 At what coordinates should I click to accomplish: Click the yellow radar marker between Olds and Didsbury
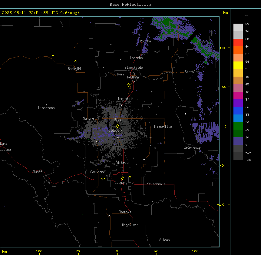click(x=117, y=126)
